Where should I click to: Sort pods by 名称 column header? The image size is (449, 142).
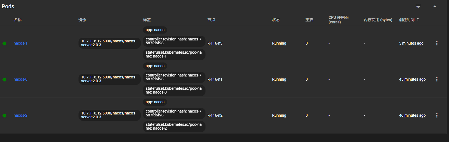(18, 20)
